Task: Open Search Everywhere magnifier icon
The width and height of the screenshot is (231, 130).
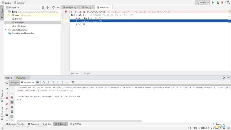Action: click(228, 3)
